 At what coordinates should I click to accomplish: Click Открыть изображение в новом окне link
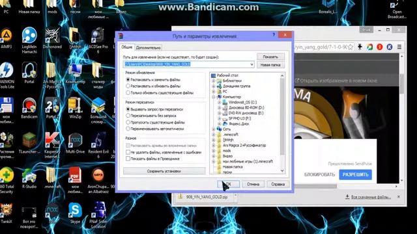[x=336, y=81]
